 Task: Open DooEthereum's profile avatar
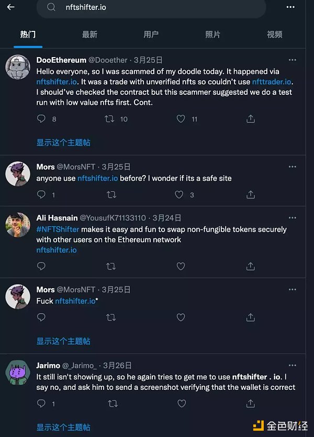pyautogui.click(x=18, y=67)
